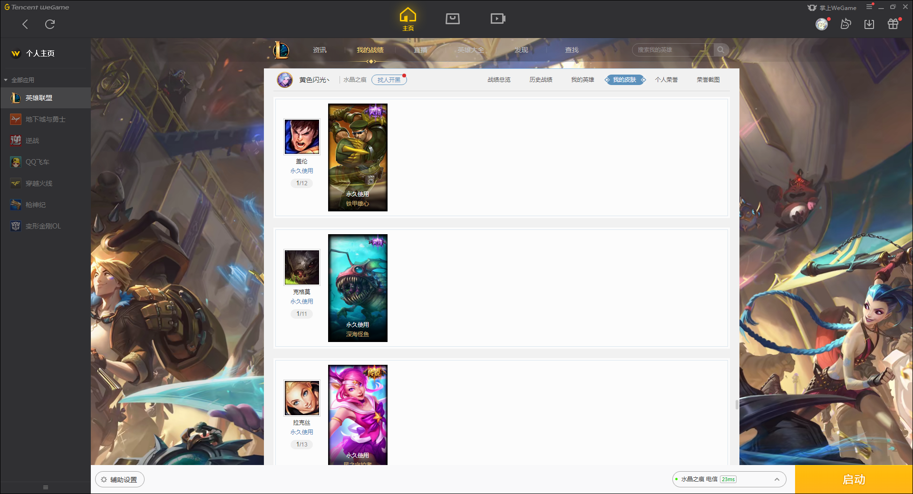Viewport: 913px width, 494px height.
Task: Click the 找人开黑 button
Action: point(389,80)
